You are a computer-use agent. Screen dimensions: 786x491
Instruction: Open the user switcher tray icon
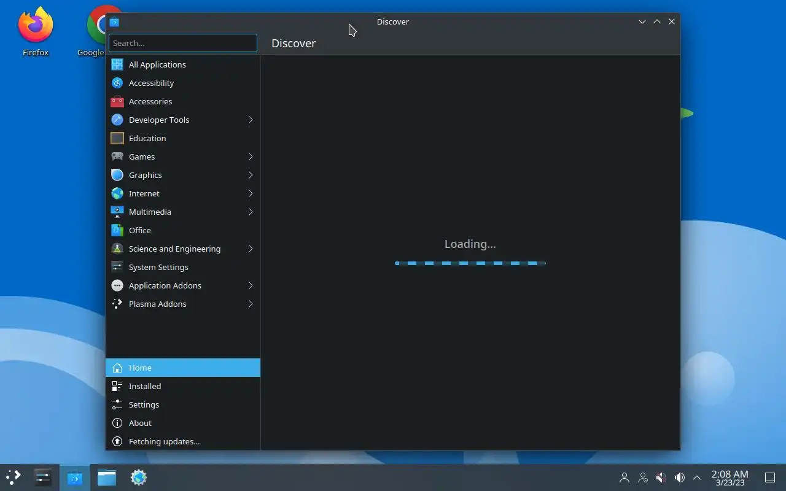pyautogui.click(x=625, y=477)
